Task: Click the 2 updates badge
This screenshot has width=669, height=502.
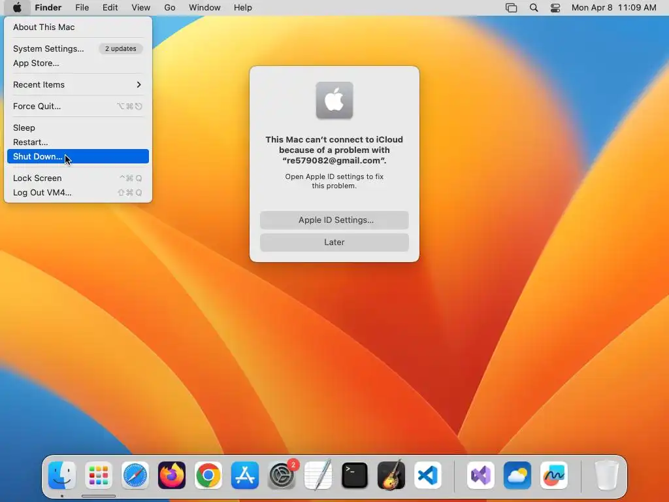Action: click(x=121, y=48)
